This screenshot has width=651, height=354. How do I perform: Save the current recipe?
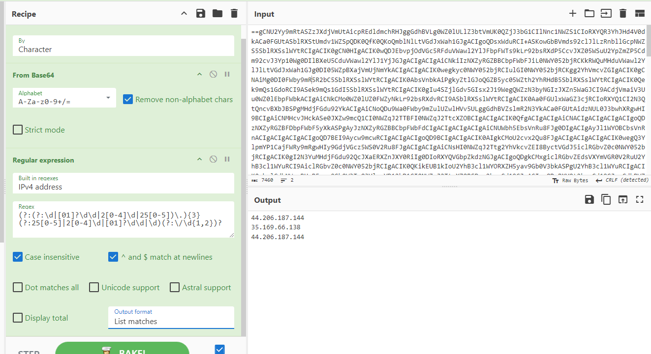coord(201,14)
